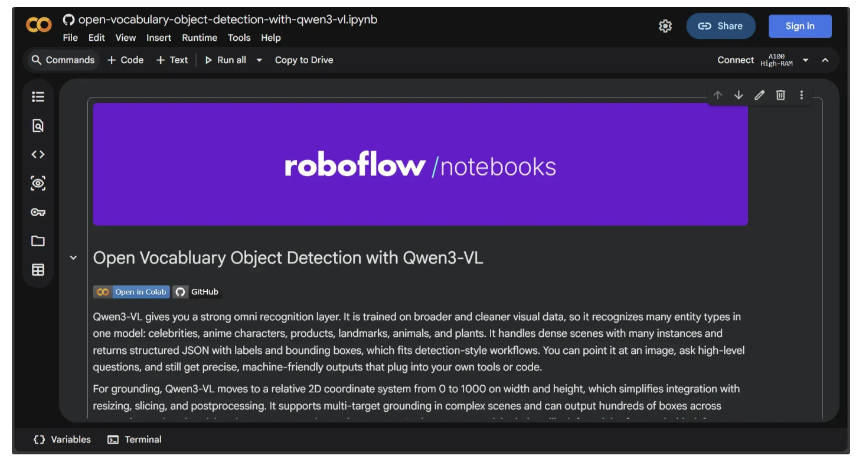The image size is (856, 462).
Task: Edit cell using pencil icon
Action: (760, 95)
